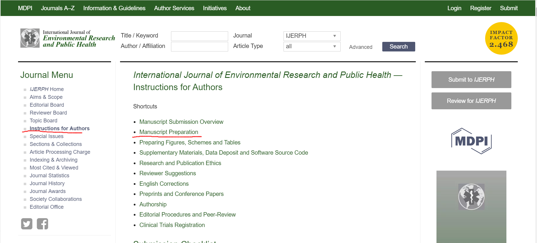This screenshot has height=243, width=537.
Task: Open Initiatives menu
Action: coord(215,8)
